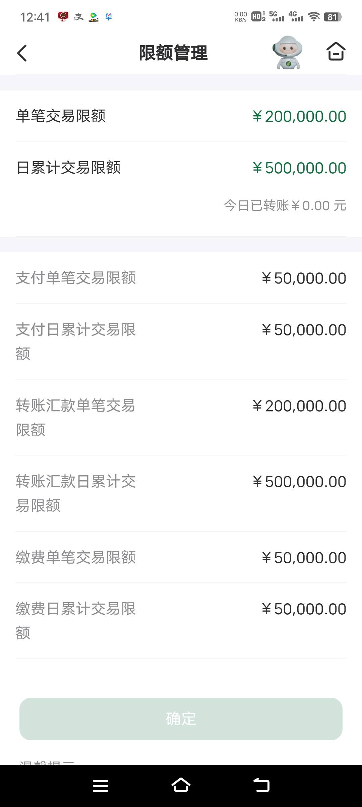Screen dimensions: 362x807
Task: Open the robot assistant avatar
Action: coord(288,52)
